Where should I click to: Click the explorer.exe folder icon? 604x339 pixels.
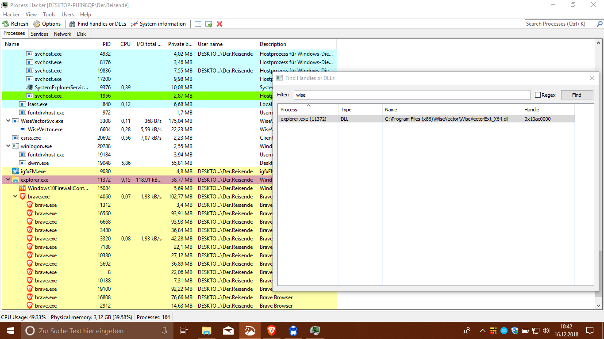coord(15,180)
